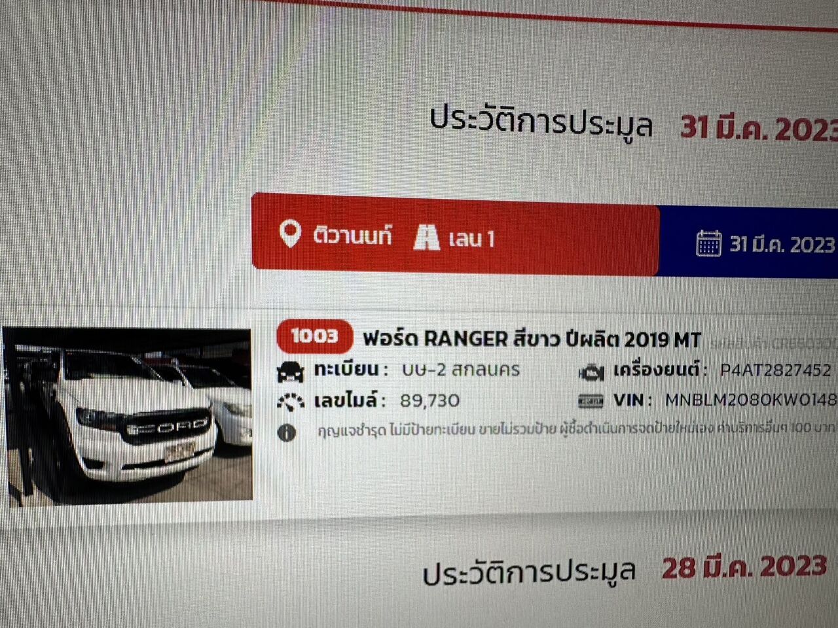
Task: Click the engine icon next to เครื่องยนต์
Action: click(591, 372)
